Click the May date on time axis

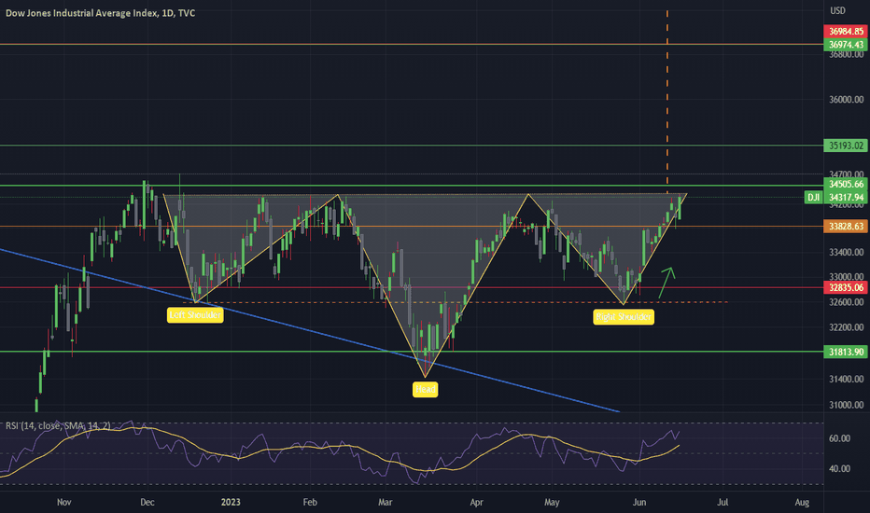552,503
